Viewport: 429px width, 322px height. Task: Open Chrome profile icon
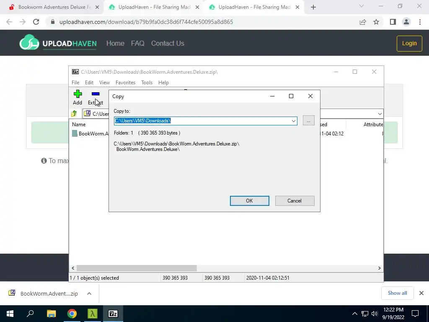[406, 22]
